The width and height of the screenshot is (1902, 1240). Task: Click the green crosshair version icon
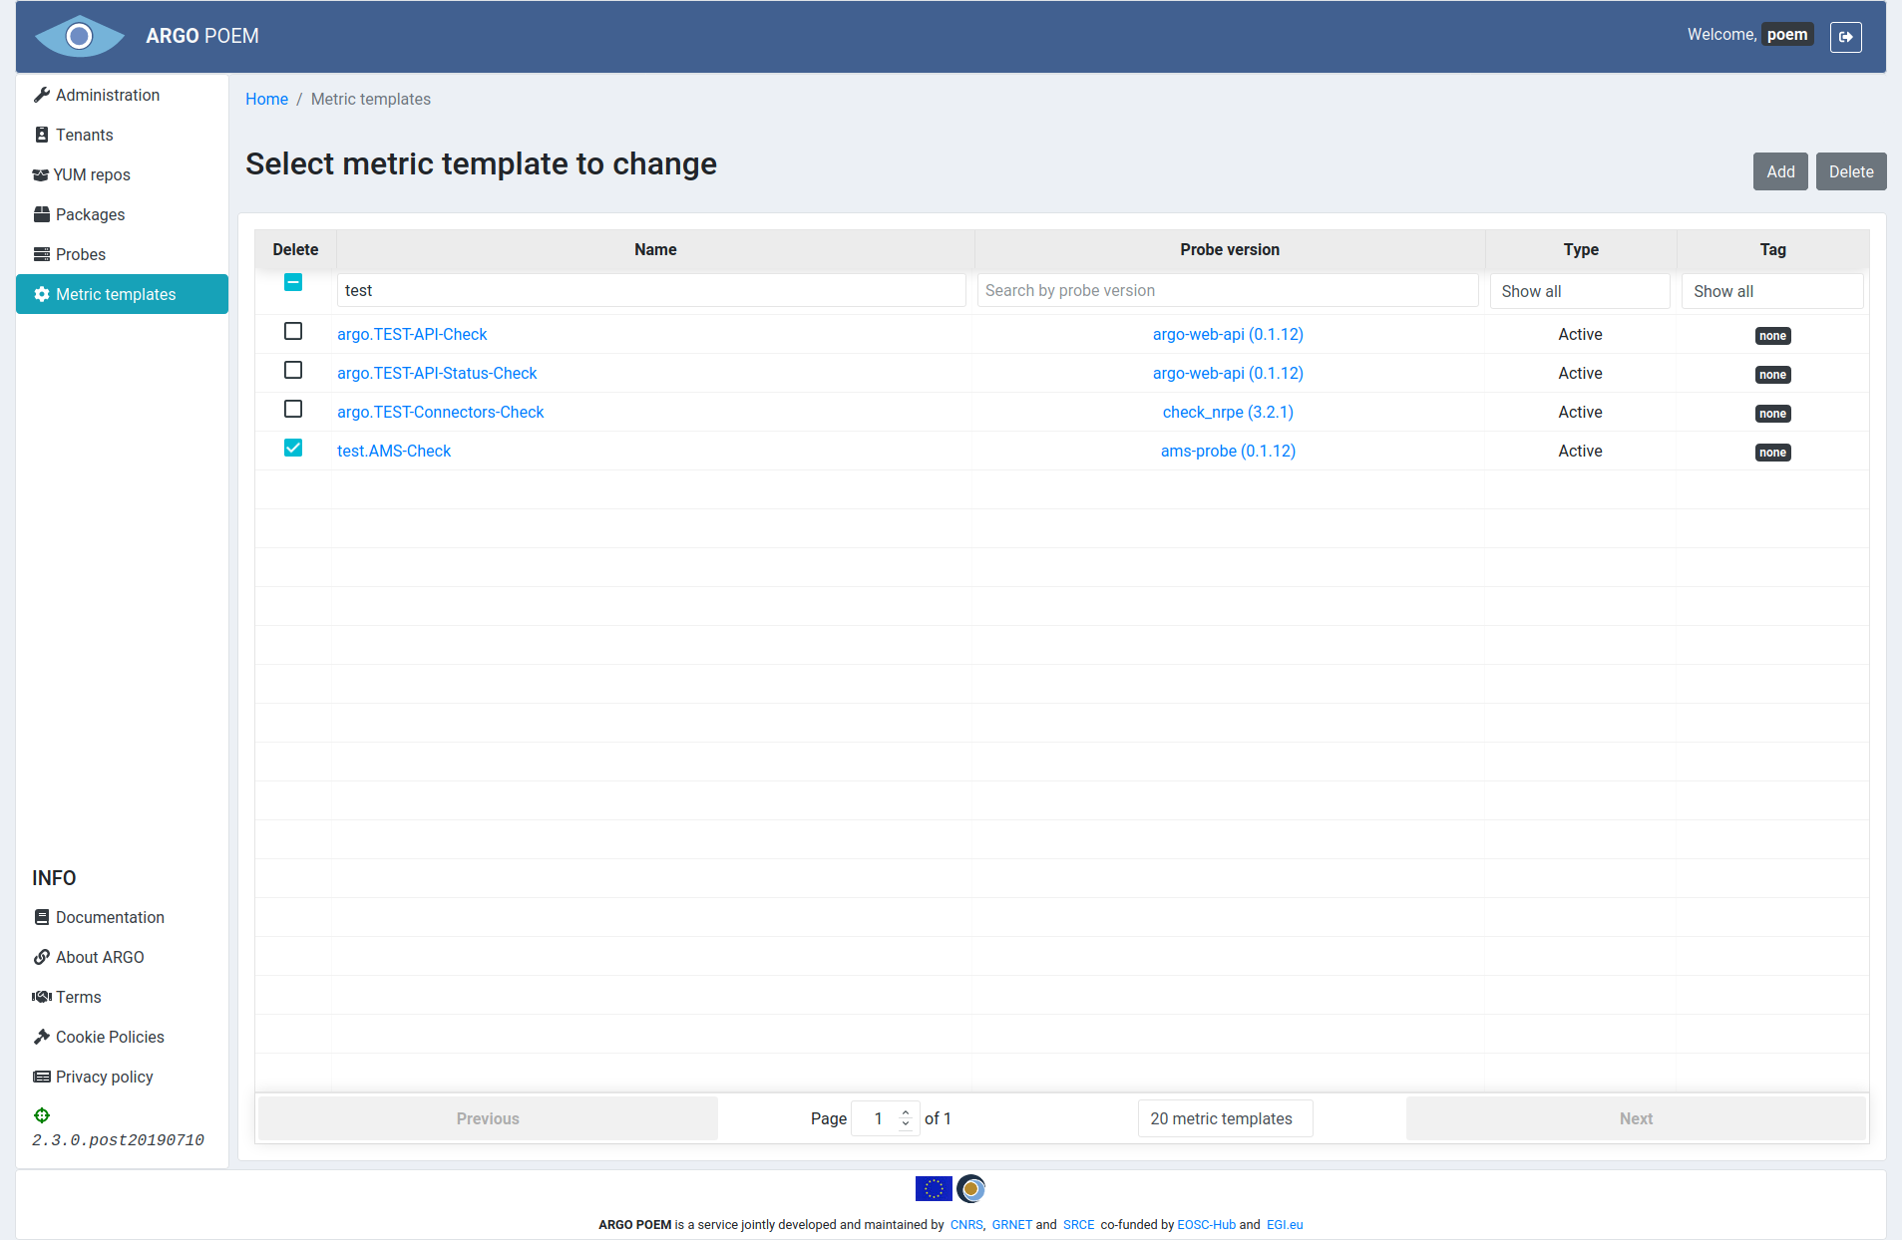pyautogui.click(x=41, y=1115)
